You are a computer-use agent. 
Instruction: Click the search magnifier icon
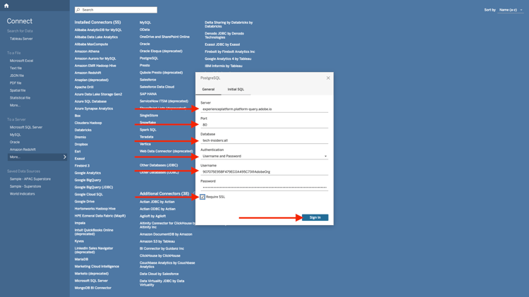pyautogui.click(x=78, y=10)
